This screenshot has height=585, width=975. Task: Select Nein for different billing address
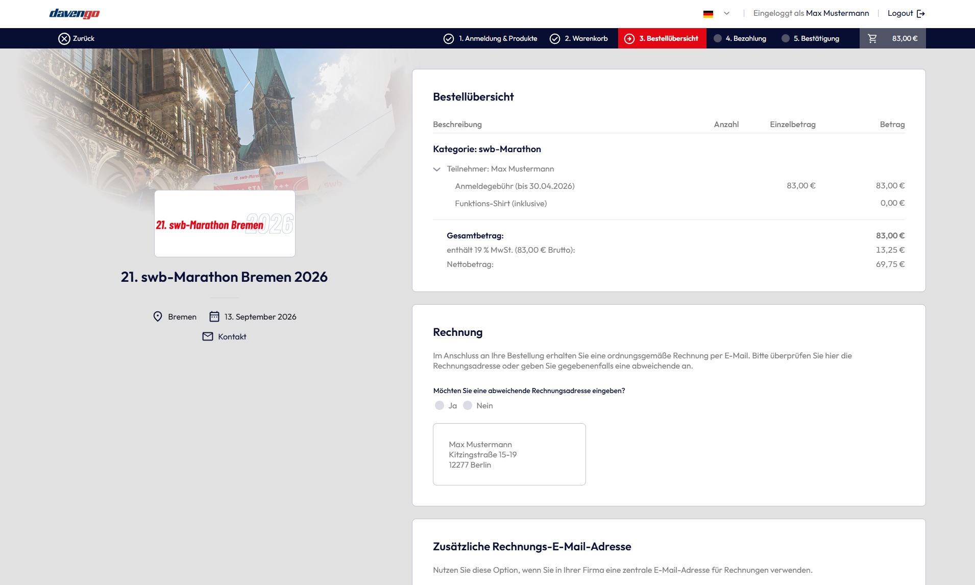coord(468,405)
